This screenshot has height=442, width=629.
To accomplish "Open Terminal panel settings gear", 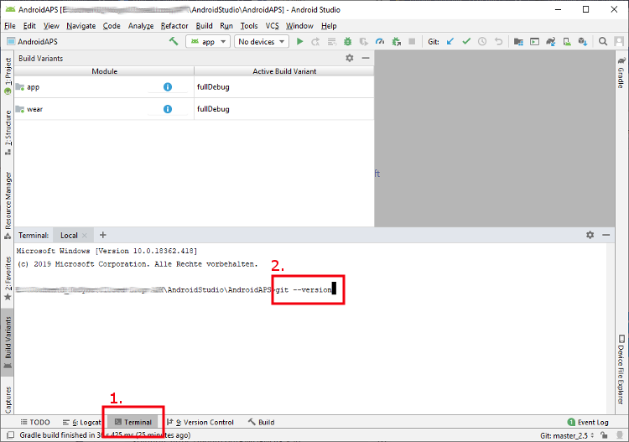I will click(x=590, y=235).
